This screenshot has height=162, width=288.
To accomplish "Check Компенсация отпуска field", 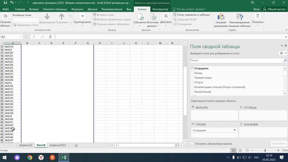I will 192,87.
